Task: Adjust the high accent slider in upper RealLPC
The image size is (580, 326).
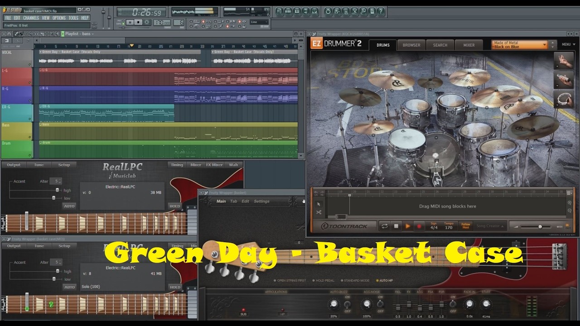Action: pyautogui.click(x=57, y=190)
